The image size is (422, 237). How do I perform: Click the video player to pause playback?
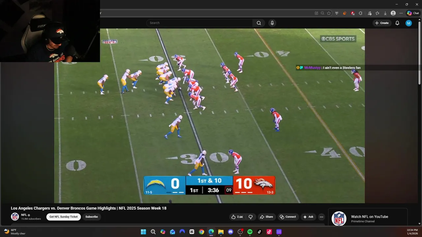coord(209,115)
